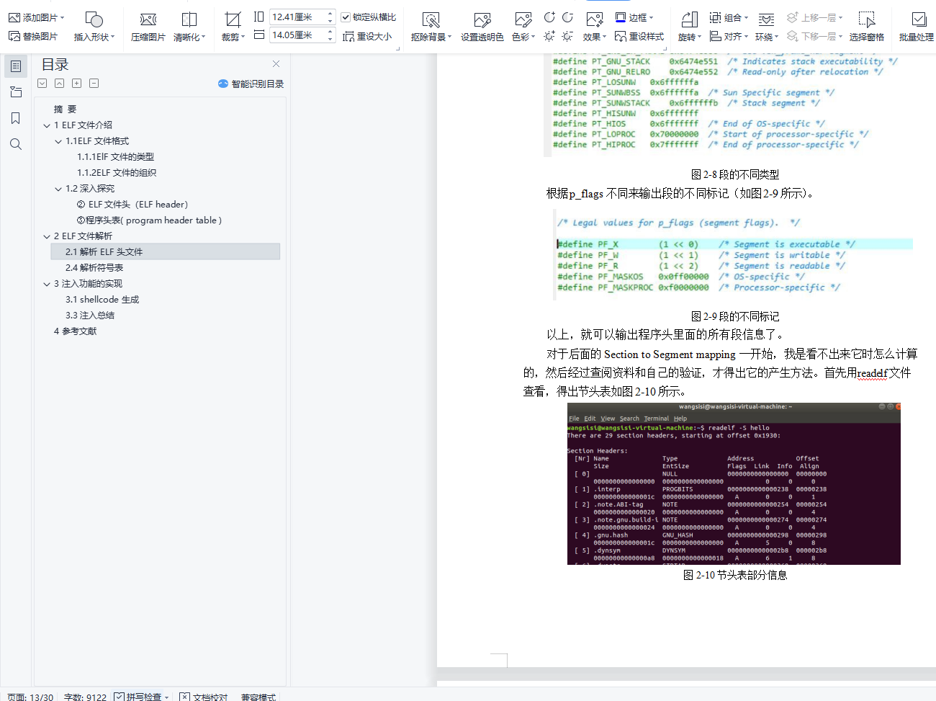Toggle 拼写检查 (Spell check) in status bar
Viewport: 936px width, 701px height.
138,697
